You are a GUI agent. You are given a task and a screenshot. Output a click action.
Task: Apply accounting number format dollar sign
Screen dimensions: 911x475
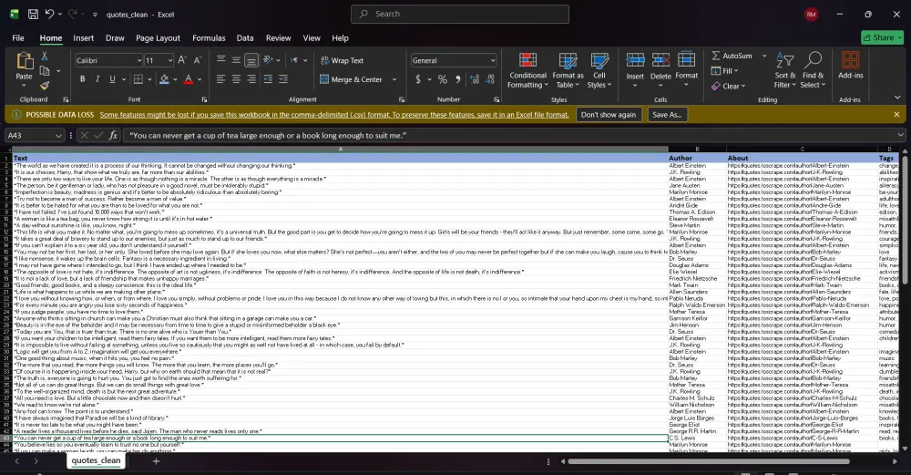tap(418, 79)
